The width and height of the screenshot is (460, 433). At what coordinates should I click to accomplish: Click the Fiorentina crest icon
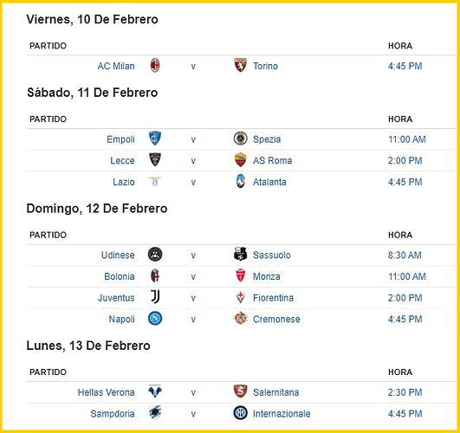pyautogui.click(x=240, y=297)
